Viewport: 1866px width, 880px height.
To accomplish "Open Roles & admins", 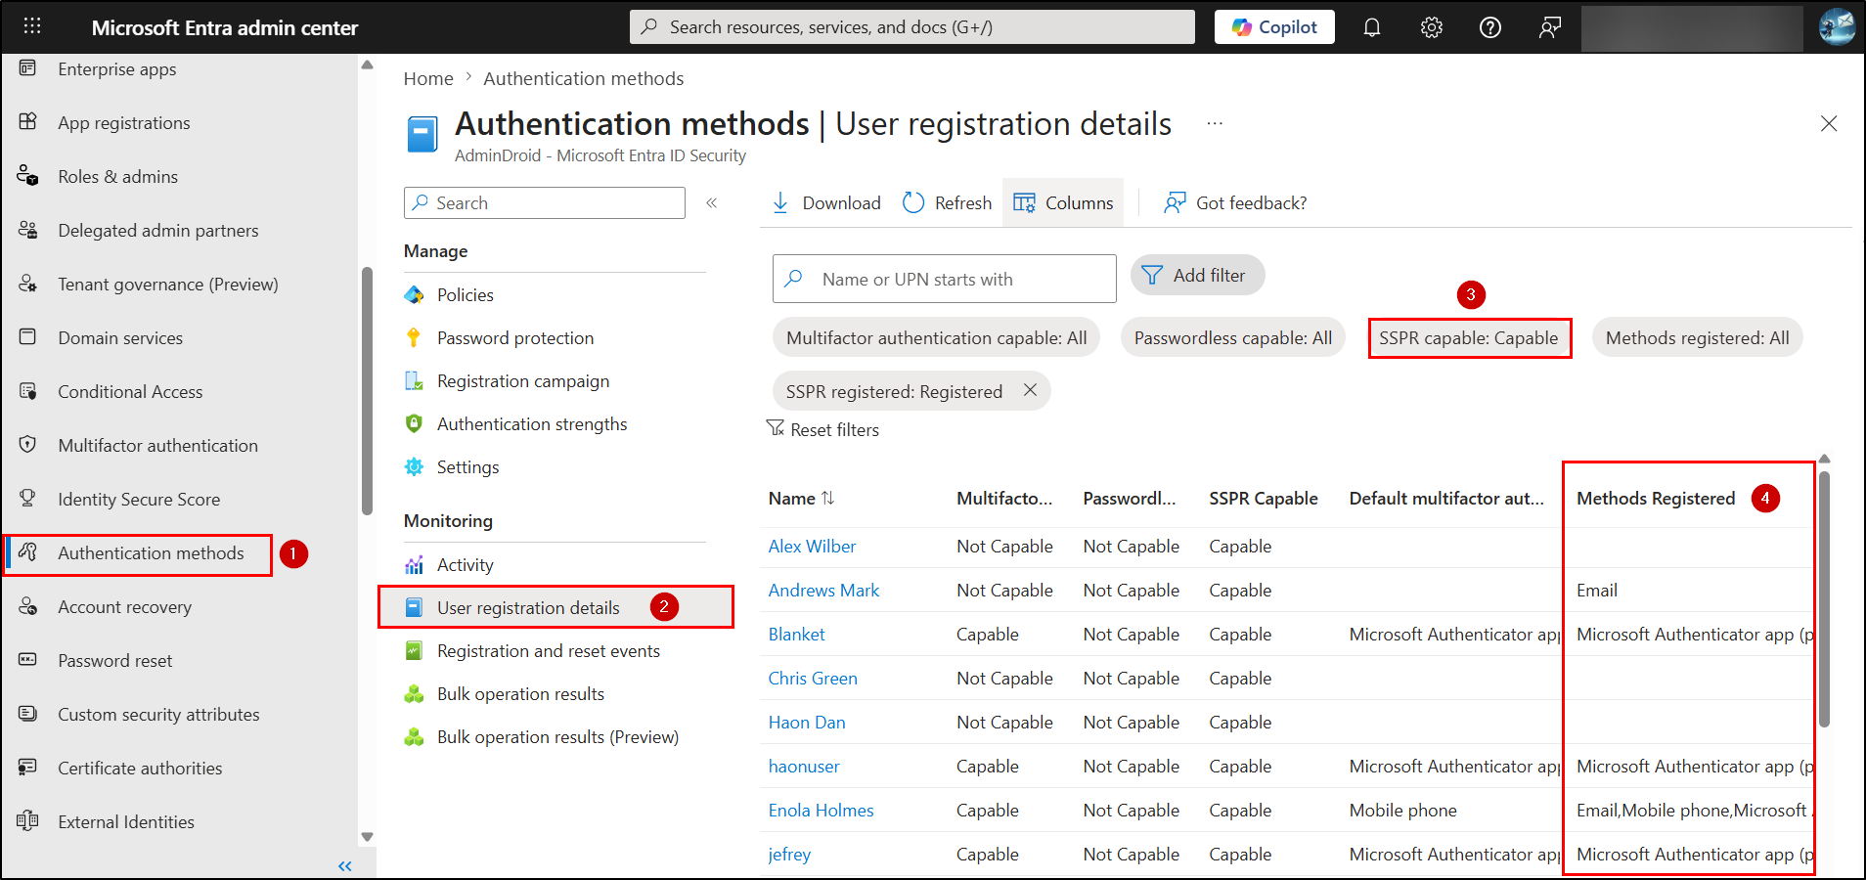I will click(118, 177).
